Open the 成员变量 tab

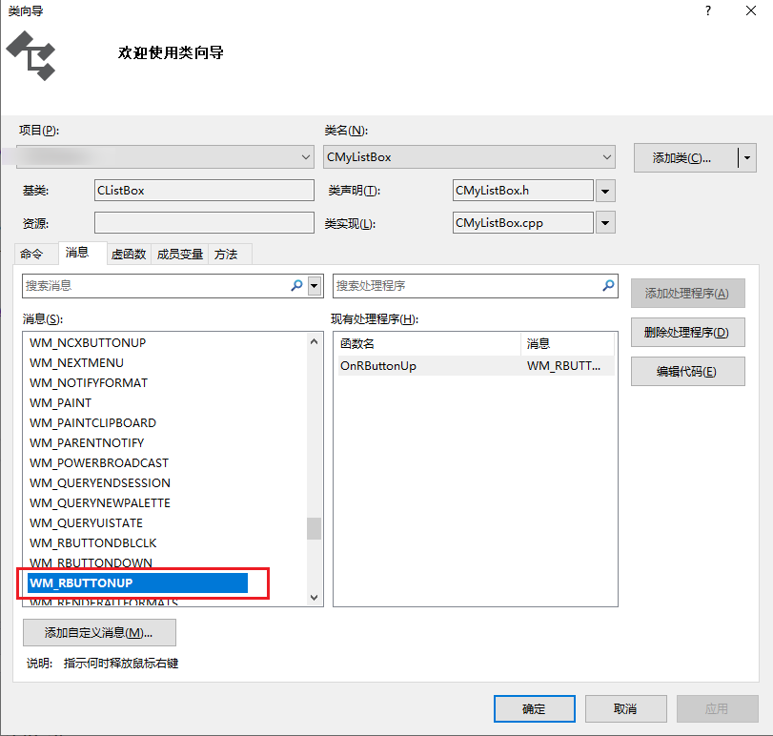[x=180, y=254]
